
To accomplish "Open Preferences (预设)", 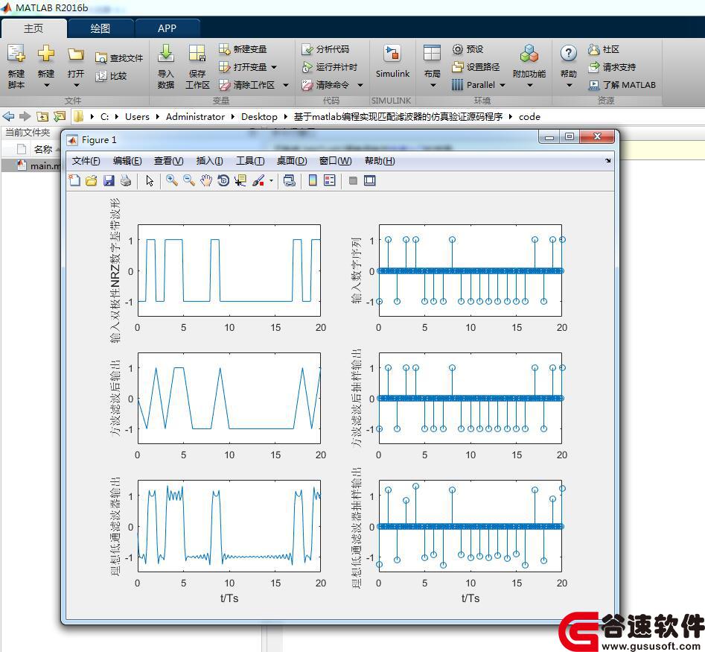I will [x=468, y=49].
